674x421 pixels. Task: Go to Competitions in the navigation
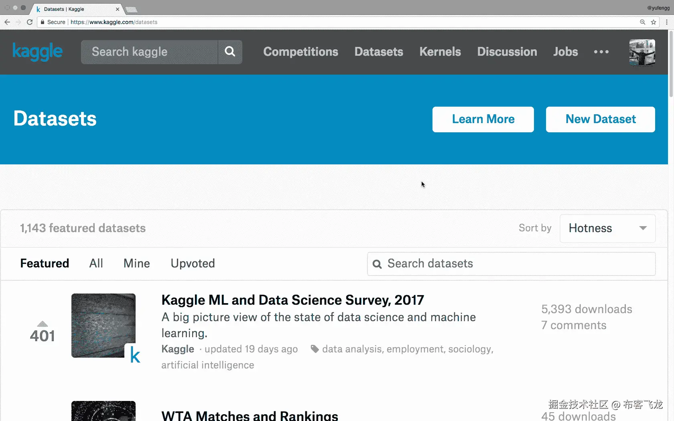pos(300,52)
